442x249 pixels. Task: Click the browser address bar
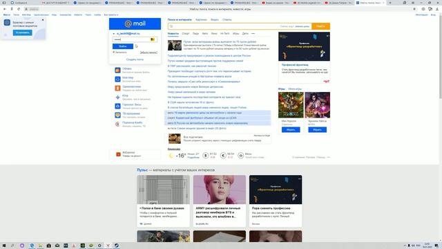[x=220, y=9]
